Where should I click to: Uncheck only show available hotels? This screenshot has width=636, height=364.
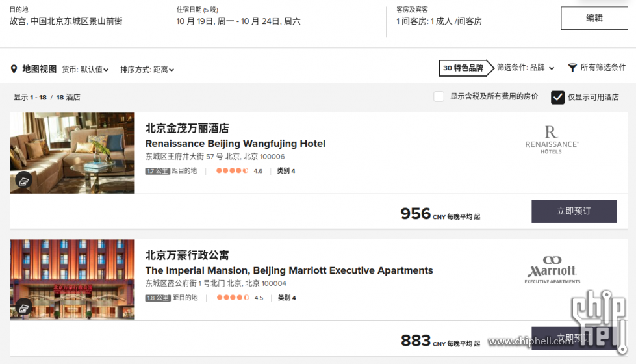point(557,97)
